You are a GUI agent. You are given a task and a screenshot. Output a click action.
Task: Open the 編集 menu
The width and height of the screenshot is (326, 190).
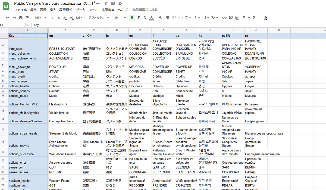click(33, 10)
